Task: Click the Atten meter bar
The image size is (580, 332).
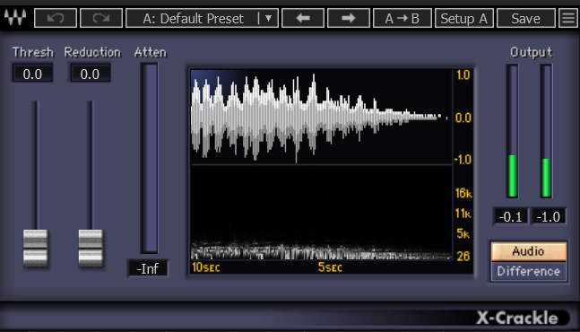Action: tap(150, 158)
